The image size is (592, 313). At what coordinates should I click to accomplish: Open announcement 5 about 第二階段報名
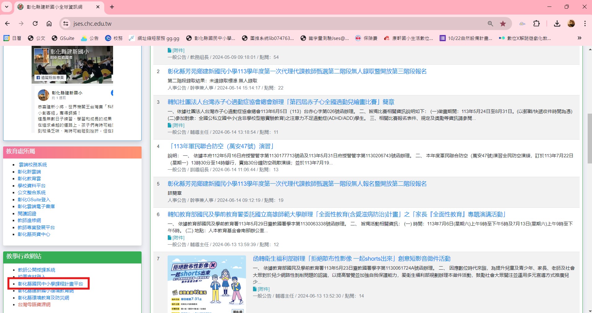pos(297,184)
